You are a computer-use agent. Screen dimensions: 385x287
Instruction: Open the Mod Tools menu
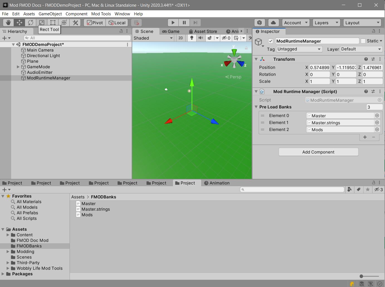coord(101,14)
